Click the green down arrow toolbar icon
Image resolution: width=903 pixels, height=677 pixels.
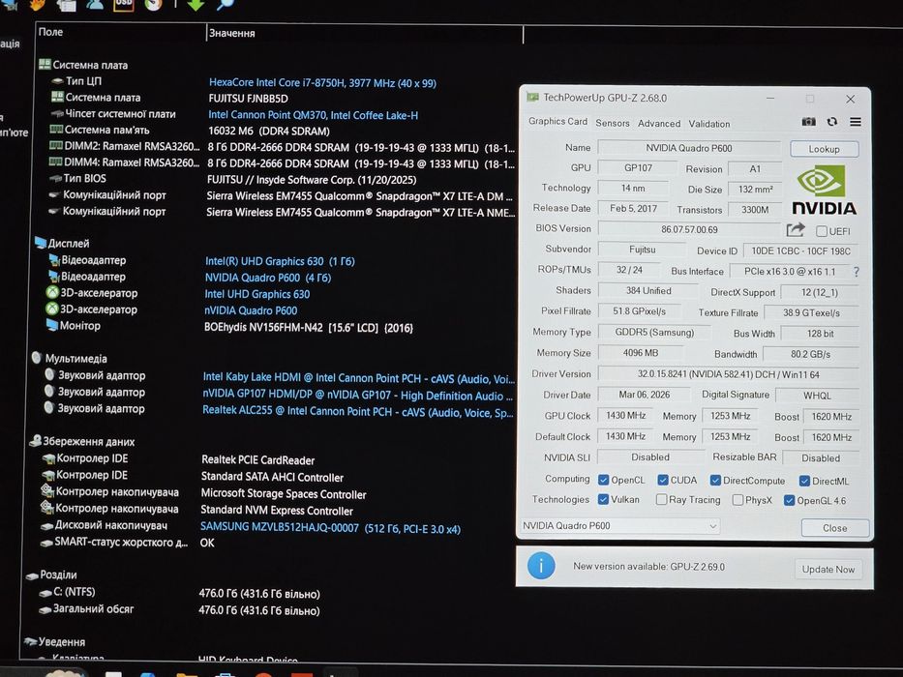click(x=196, y=5)
